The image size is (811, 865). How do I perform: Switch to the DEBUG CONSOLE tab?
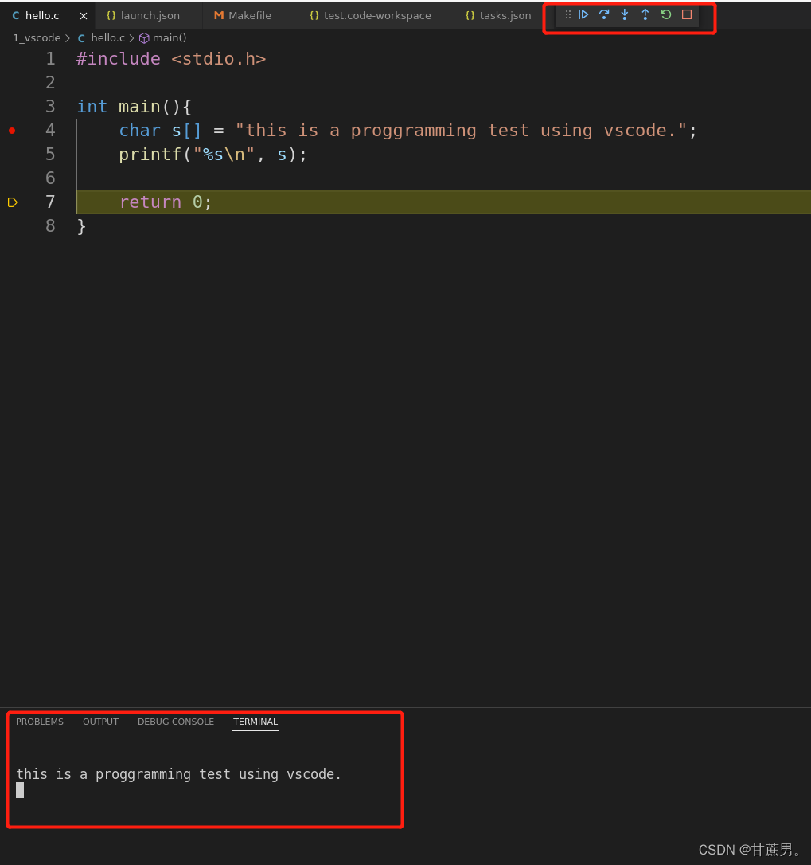coord(176,722)
